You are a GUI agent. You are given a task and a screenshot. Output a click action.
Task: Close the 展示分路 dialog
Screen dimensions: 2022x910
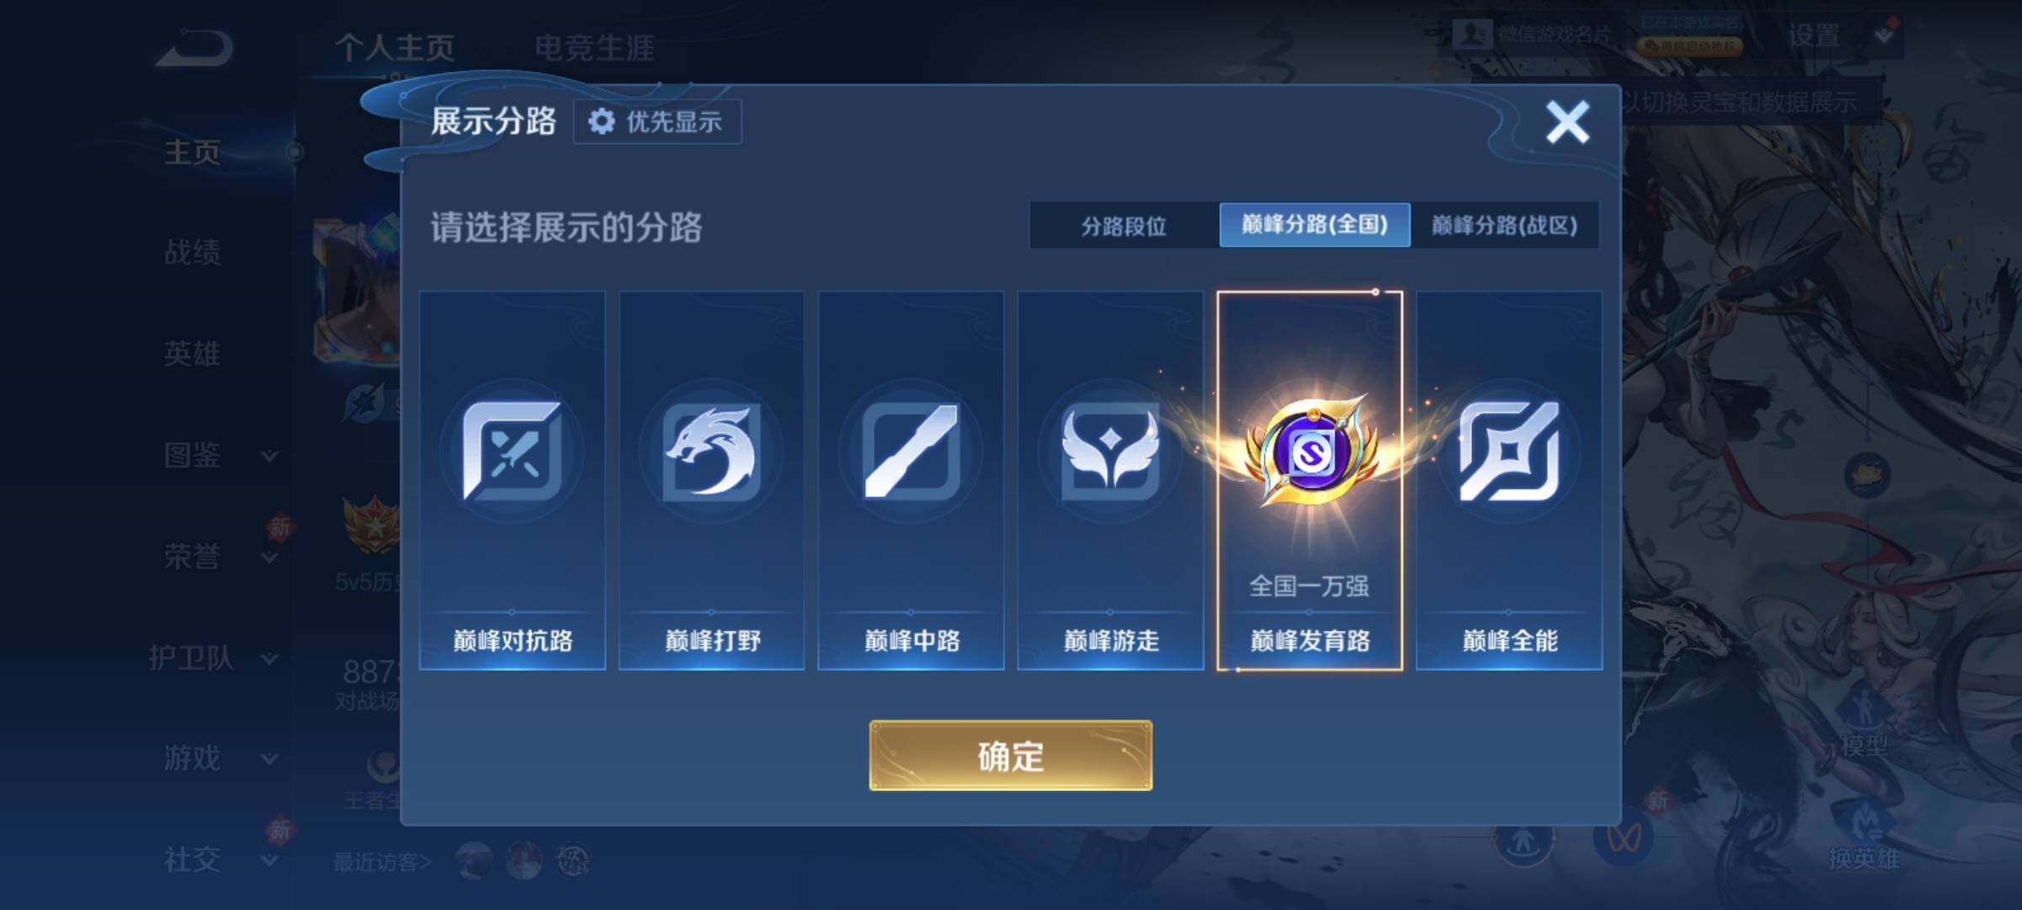click(x=1567, y=122)
